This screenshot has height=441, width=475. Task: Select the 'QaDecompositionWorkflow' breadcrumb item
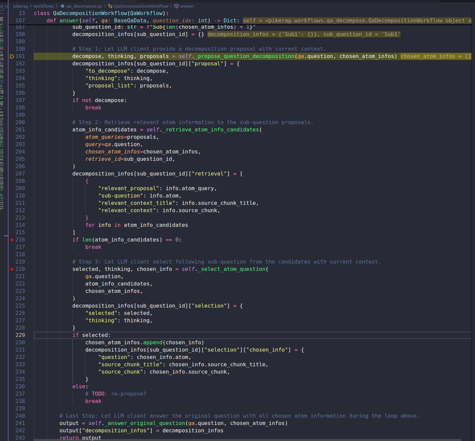click(141, 6)
